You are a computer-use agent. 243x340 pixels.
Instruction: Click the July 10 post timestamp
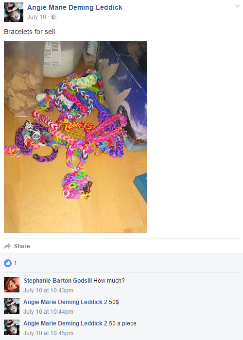36,17
